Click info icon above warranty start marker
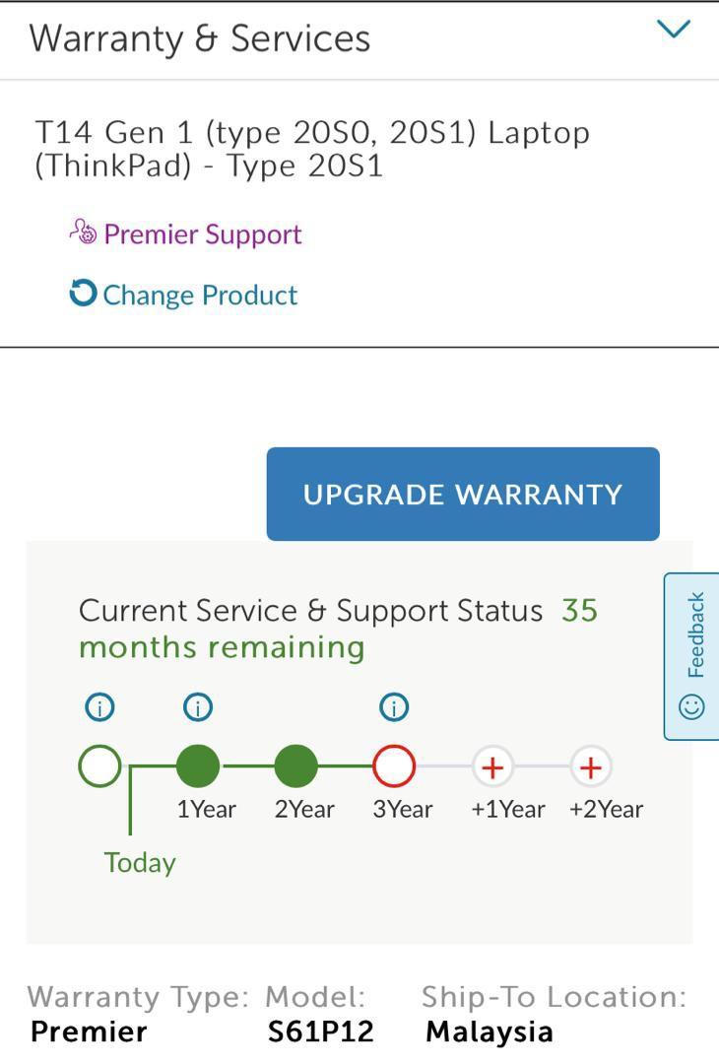Image resolution: width=719 pixels, height=1064 pixels. pos(99,706)
